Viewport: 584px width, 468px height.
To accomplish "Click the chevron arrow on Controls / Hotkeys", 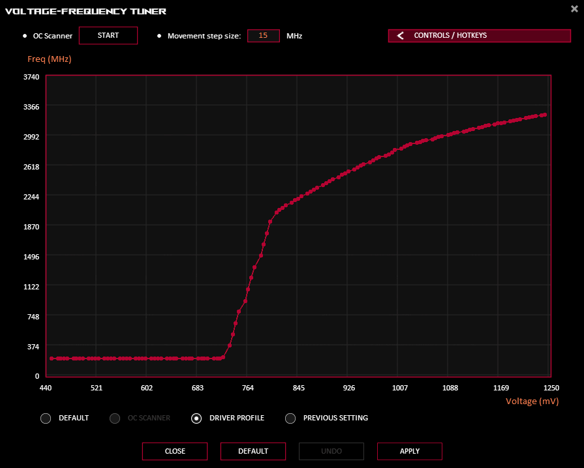I will (x=400, y=36).
